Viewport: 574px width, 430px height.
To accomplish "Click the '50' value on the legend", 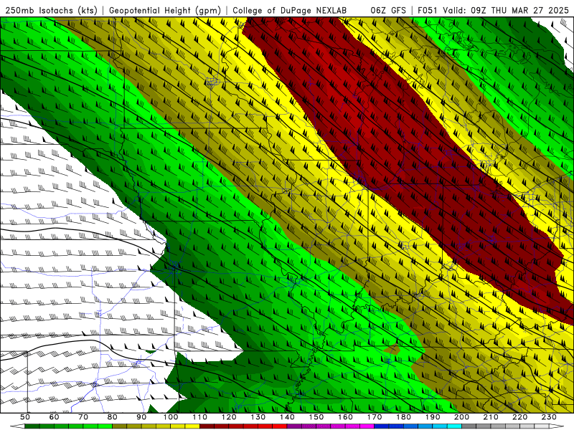I will [25, 417].
